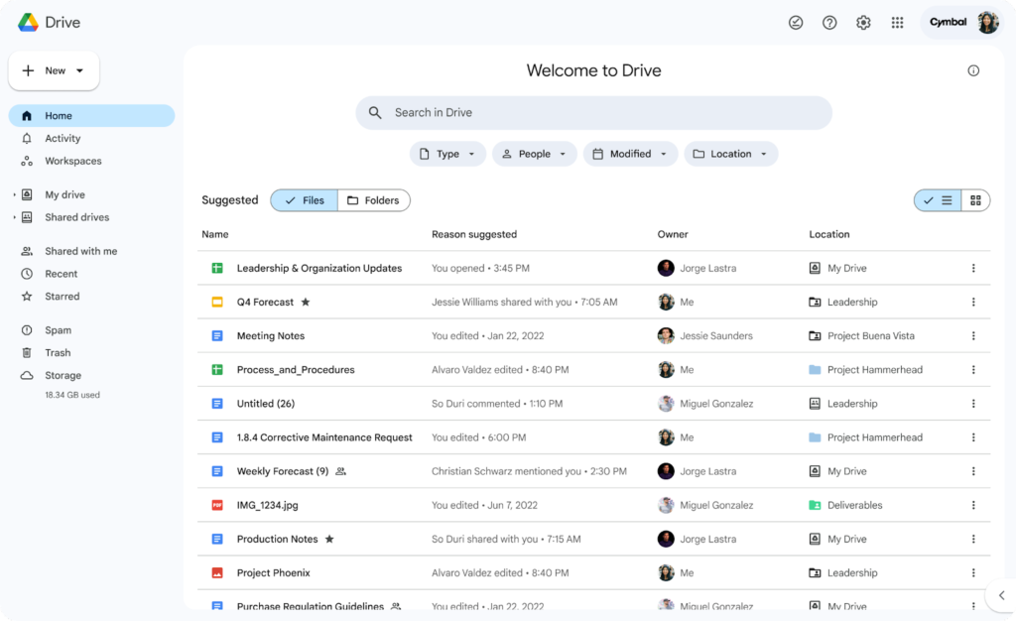The image size is (1016, 621).
Task: Open the Google apps grid launcher
Action: 897,23
